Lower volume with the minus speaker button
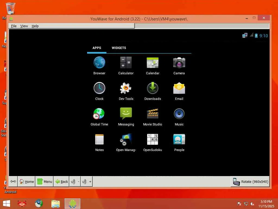The width and height of the screenshot is (278, 209). click(x=75, y=182)
